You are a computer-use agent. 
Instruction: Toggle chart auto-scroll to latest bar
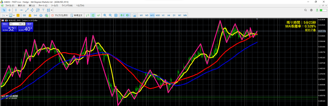point(122,15)
